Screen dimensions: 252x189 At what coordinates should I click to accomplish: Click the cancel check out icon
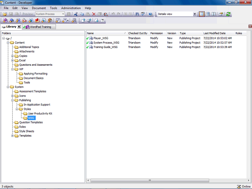click(102, 20)
